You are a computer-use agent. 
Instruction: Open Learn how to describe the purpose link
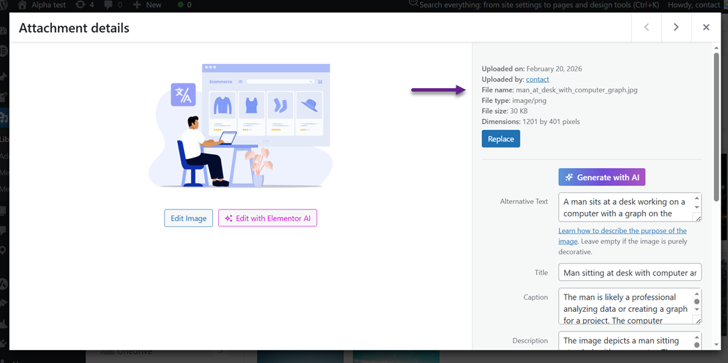click(x=622, y=236)
